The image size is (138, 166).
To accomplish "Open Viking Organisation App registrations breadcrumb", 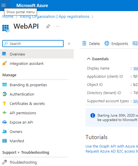I will pyautogui.click(x=55, y=17).
